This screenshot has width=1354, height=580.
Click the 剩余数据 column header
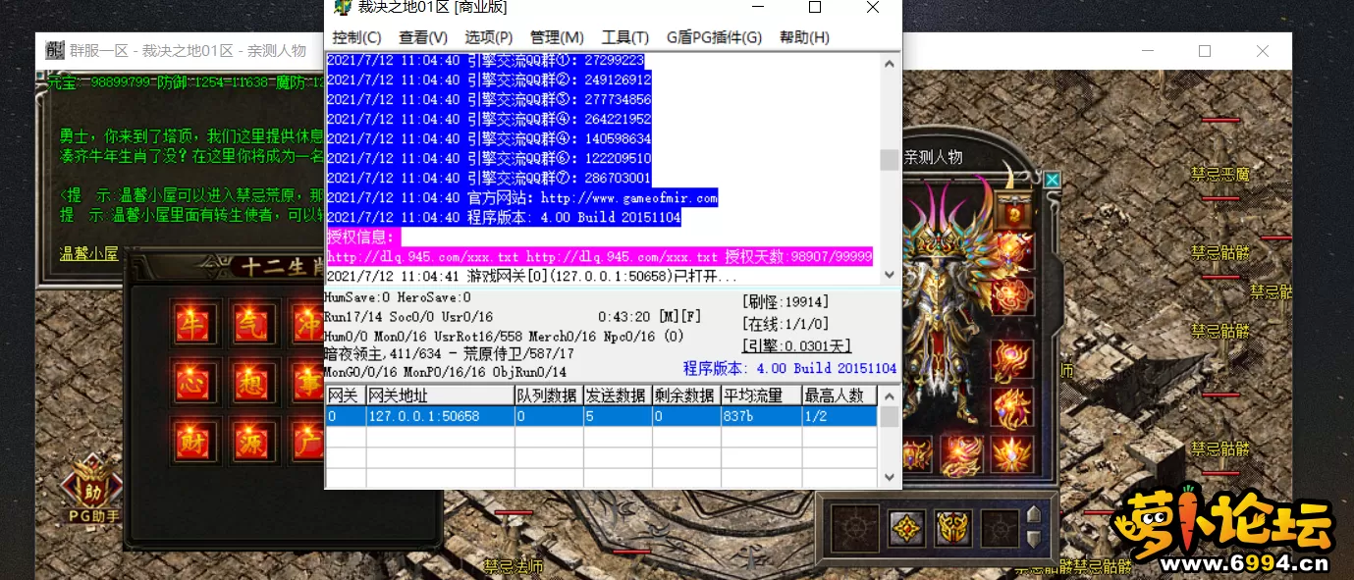[x=685, y=395]
